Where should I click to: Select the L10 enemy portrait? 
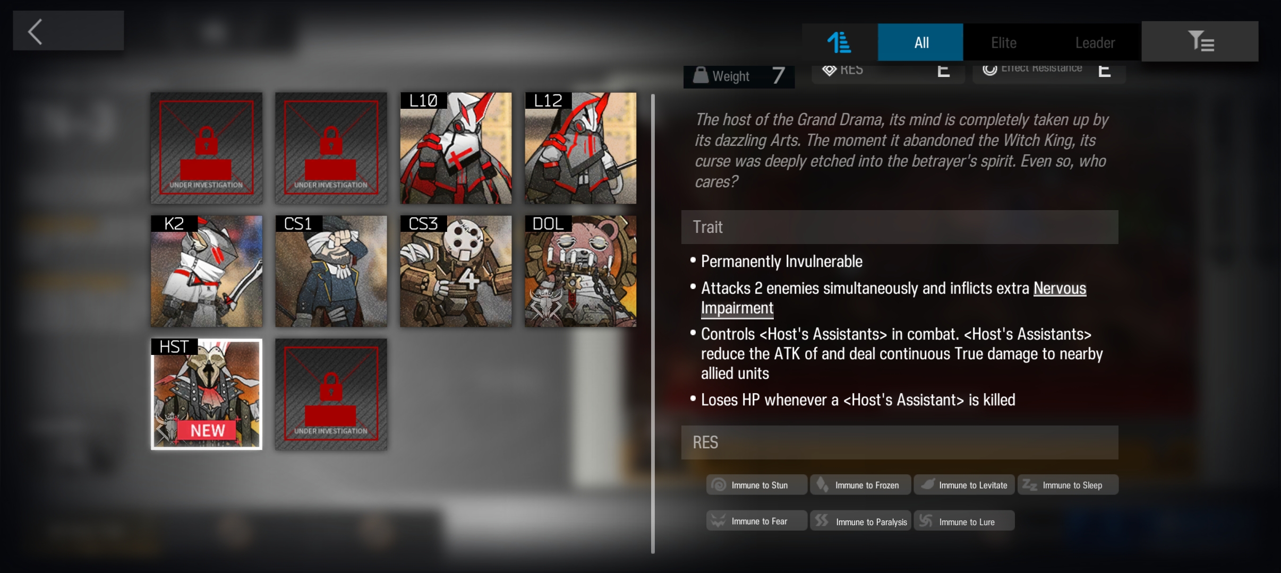456,148
